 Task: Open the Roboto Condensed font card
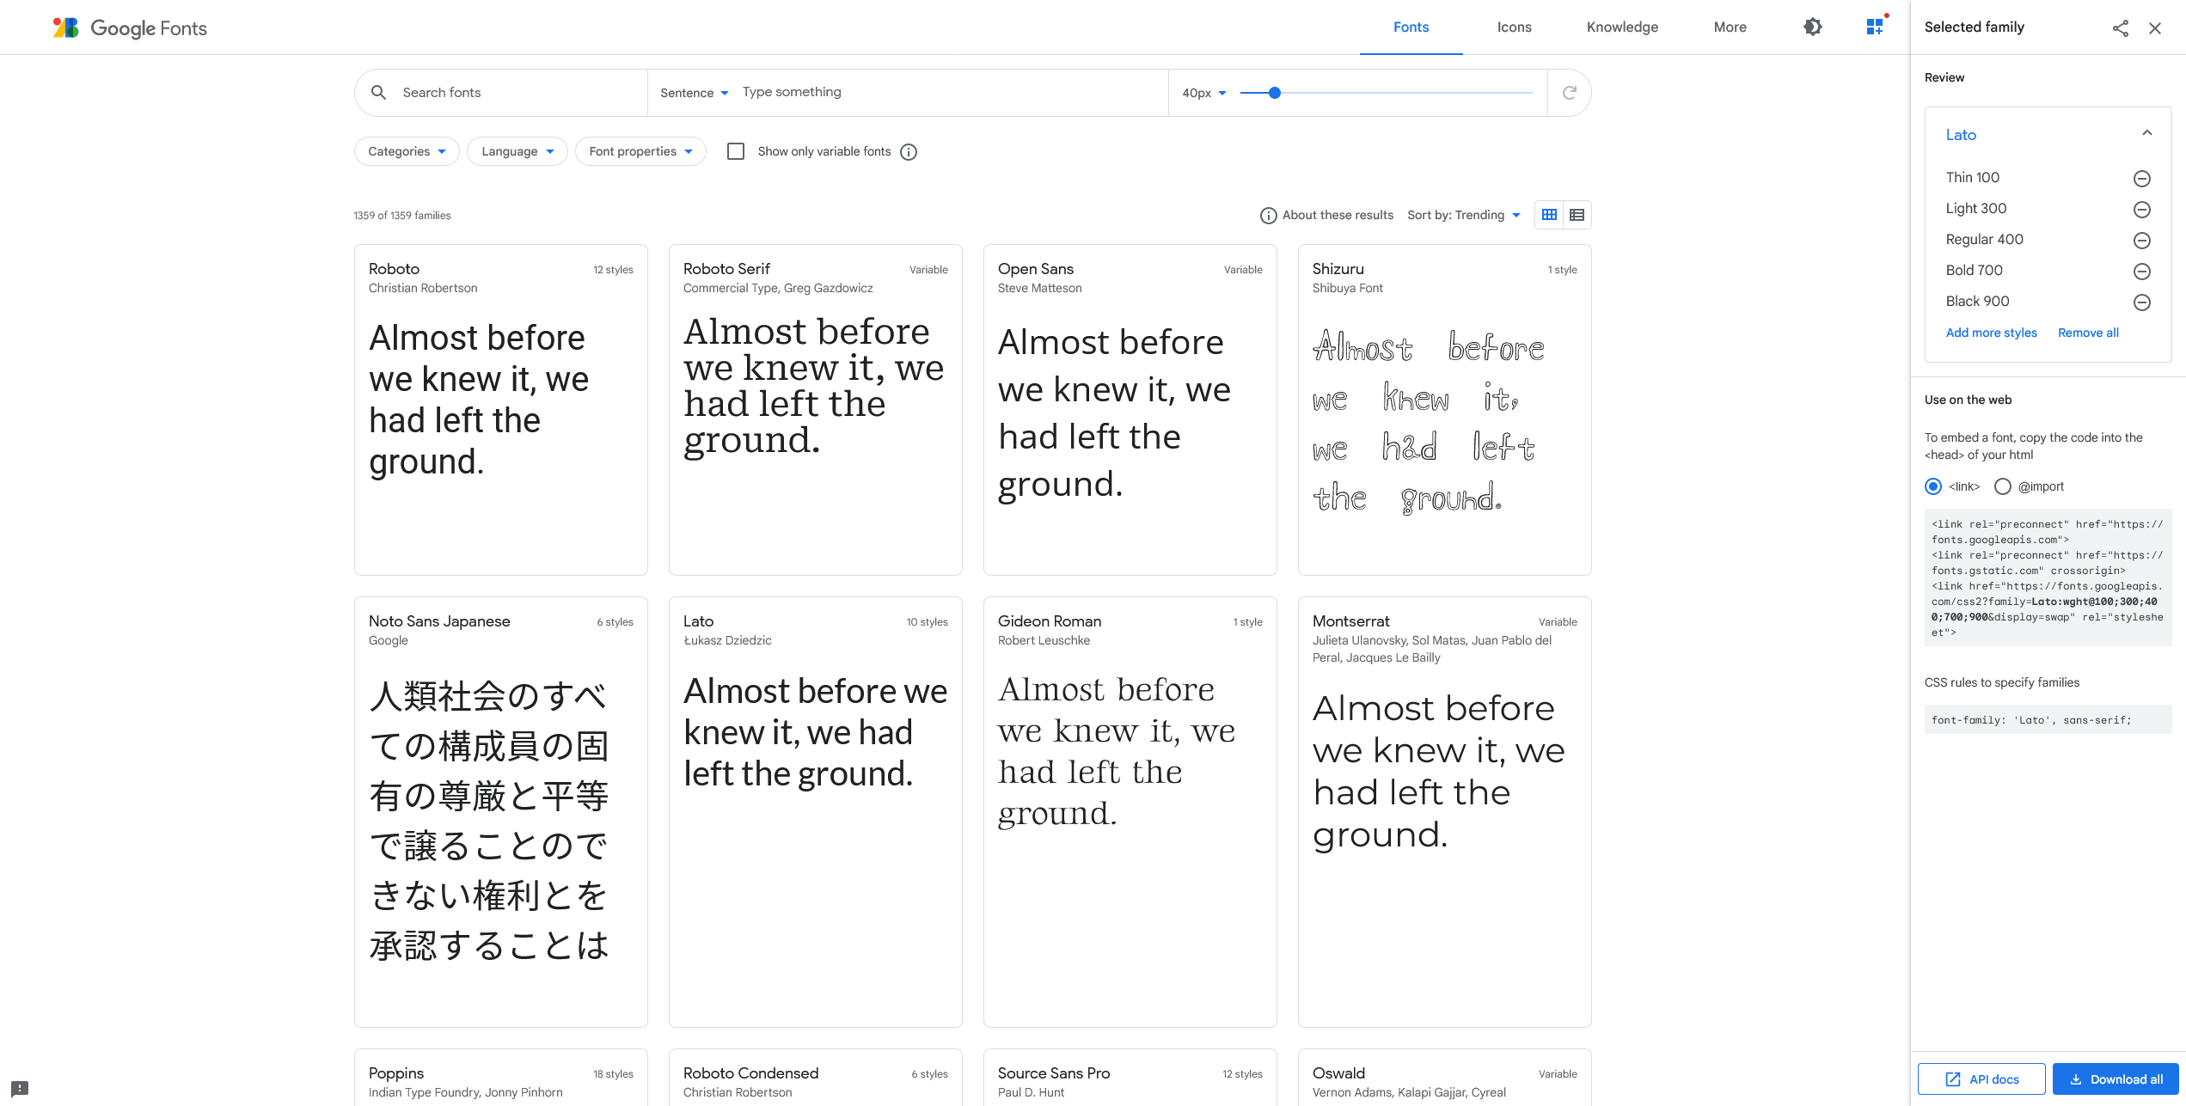point(816,1078)
